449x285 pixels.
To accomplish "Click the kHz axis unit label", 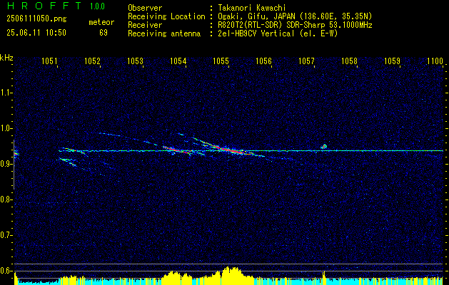I will [6, 58].
